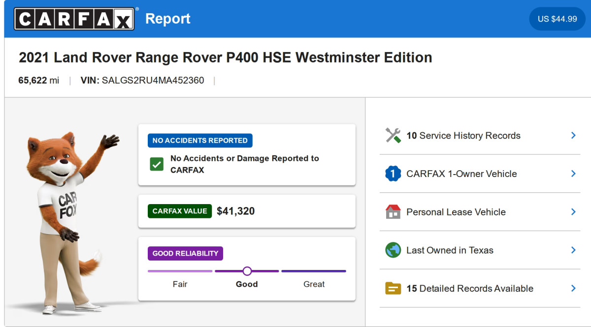
Task: Click the green No Accidents checkmark
Action: coord(157,164)
